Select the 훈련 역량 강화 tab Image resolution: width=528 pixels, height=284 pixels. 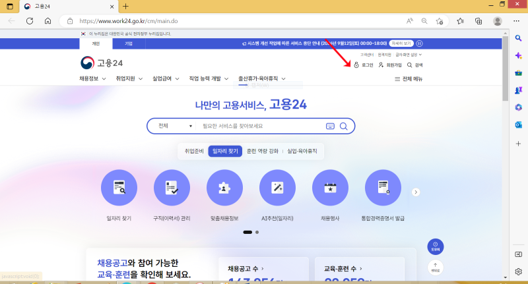coord(262,152)
